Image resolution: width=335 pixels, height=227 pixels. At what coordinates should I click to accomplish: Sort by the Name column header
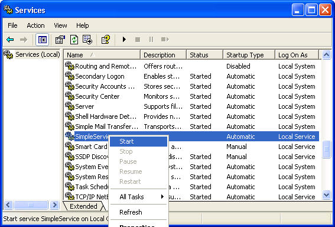[x=102, y=55]
